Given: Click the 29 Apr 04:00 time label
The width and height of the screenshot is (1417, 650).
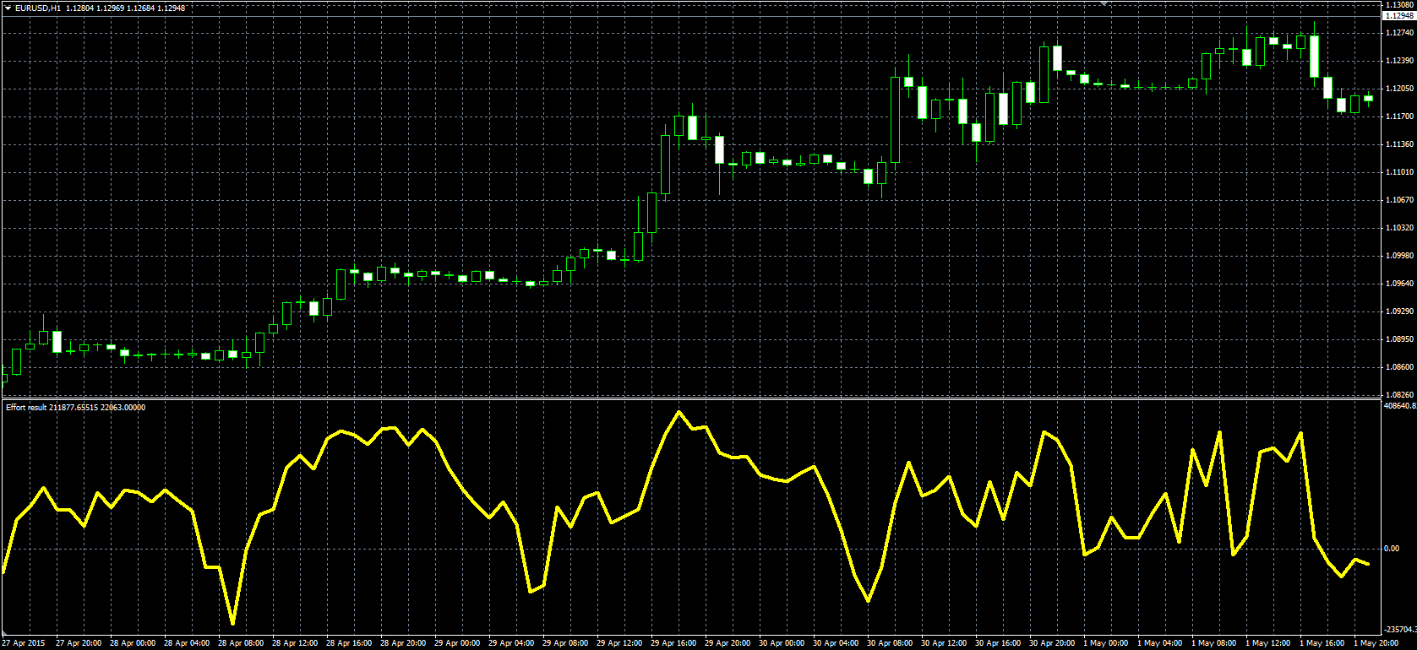Looking at the screenshot, I should click(x=511, y=643).
